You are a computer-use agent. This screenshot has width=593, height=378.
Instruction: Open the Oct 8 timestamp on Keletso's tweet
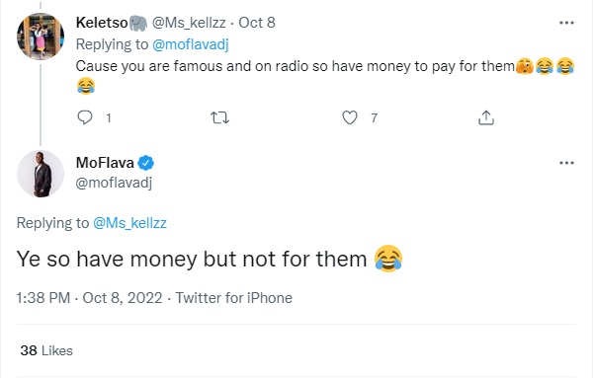pos(257,23)
